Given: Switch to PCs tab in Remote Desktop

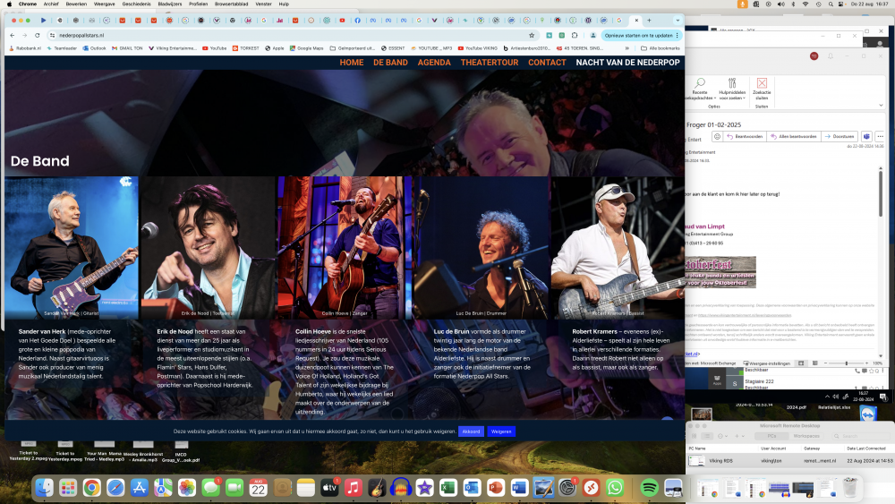Looking at the screenshot, I should point(771,436).
